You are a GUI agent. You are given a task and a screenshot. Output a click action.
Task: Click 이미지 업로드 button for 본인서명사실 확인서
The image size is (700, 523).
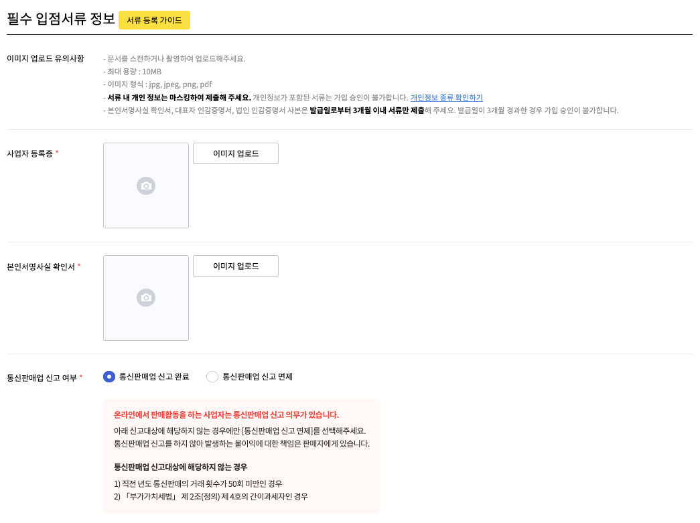(x=236, y=266)
